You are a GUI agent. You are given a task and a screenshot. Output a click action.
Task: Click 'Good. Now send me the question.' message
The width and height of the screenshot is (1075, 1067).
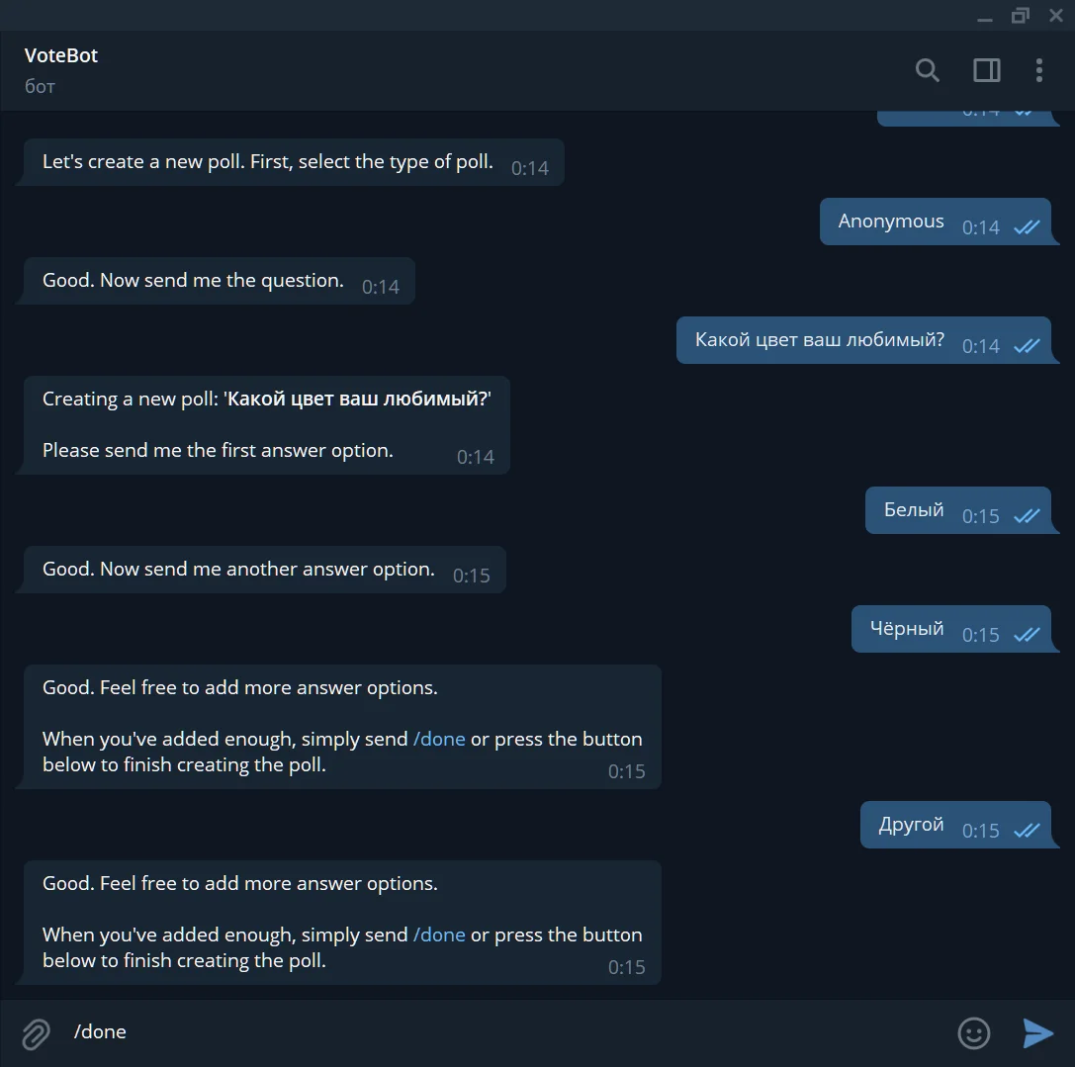pos(220,281)
